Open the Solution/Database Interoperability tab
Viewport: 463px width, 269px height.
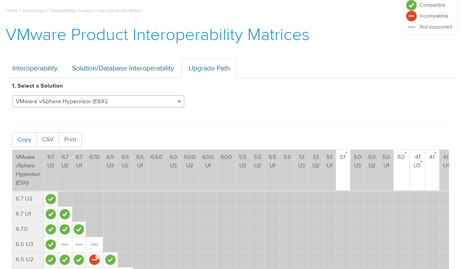point(123,68)
